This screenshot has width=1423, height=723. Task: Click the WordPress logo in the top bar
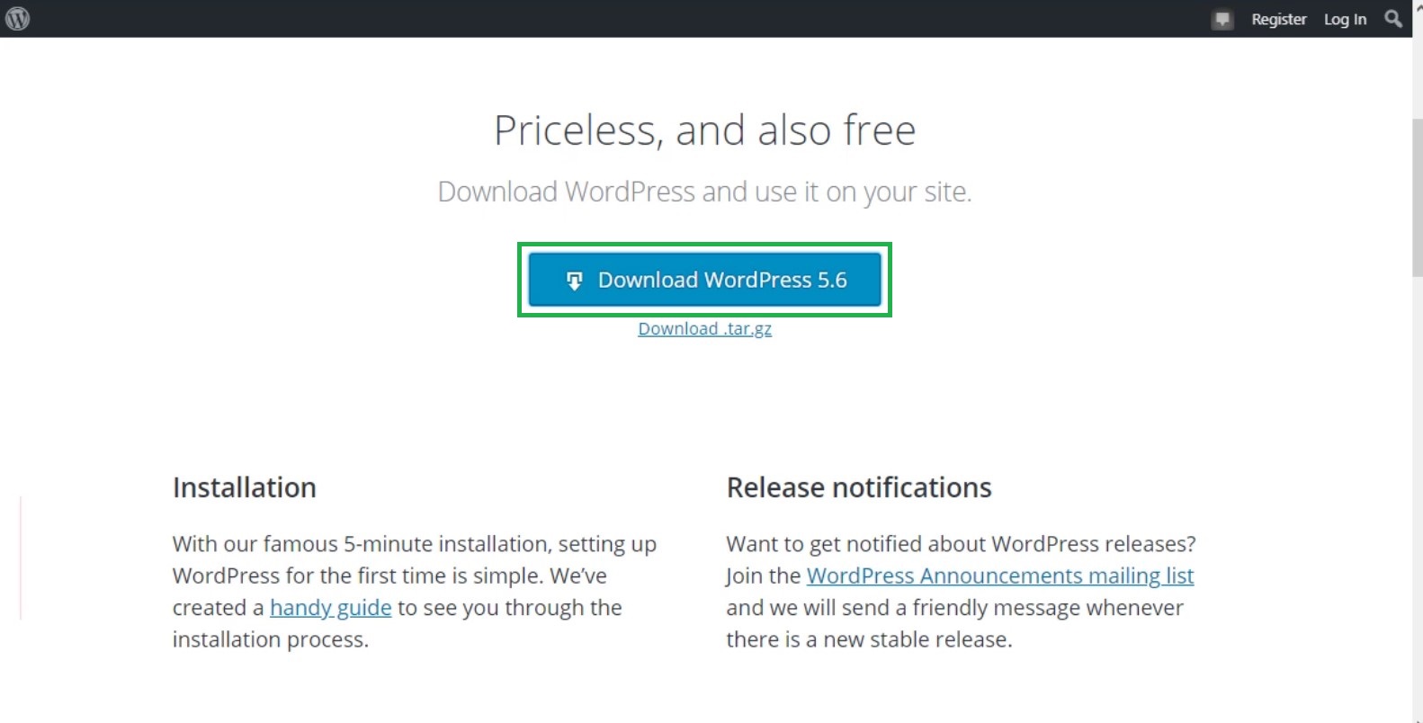17,18
